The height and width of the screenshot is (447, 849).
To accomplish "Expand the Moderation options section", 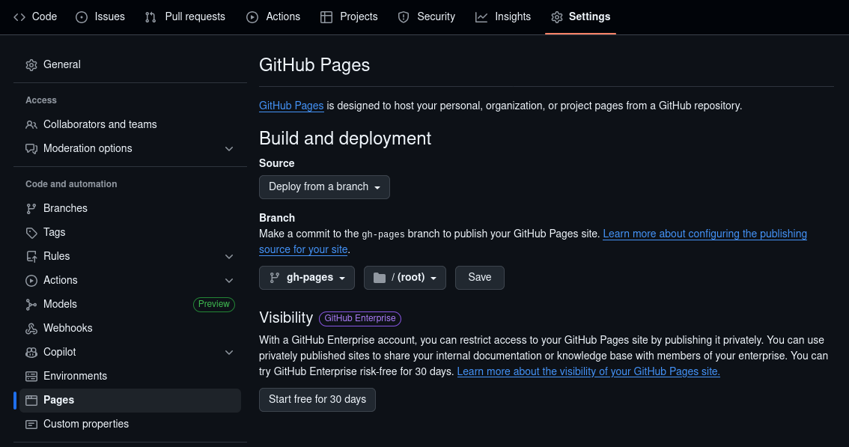I will (x=228, y=148).
